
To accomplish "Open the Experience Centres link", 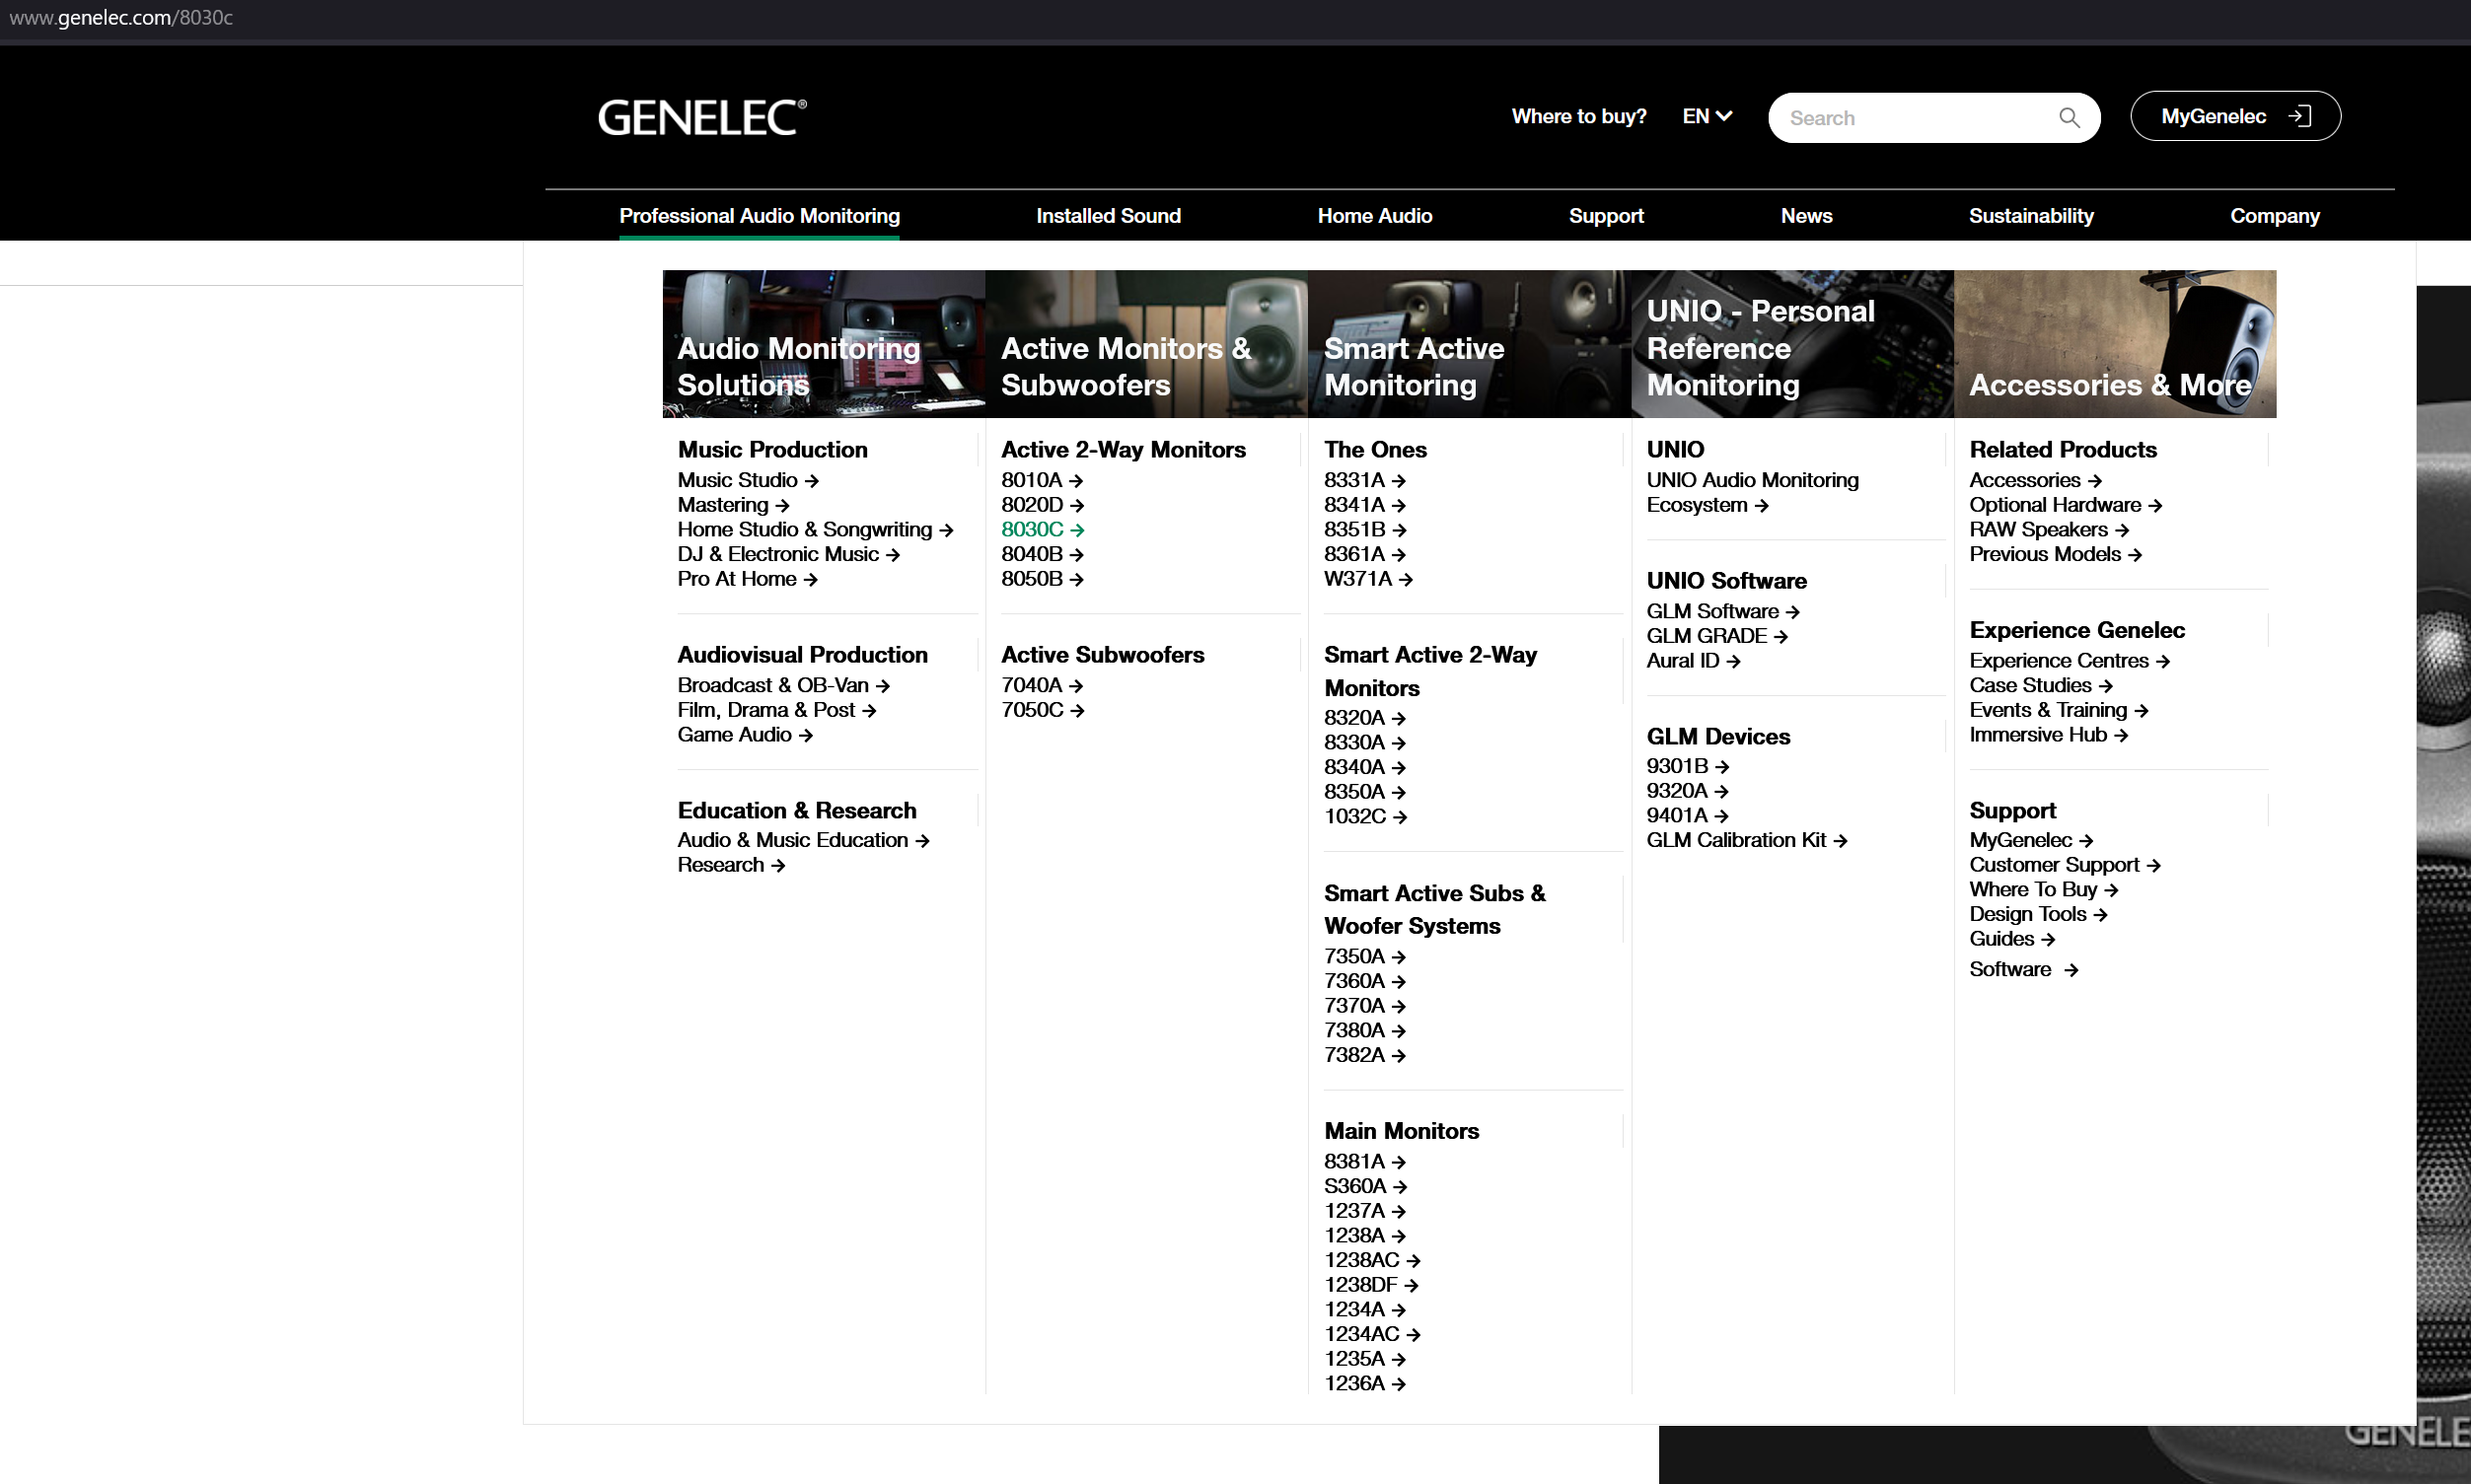I will [x=2069, y=661].
